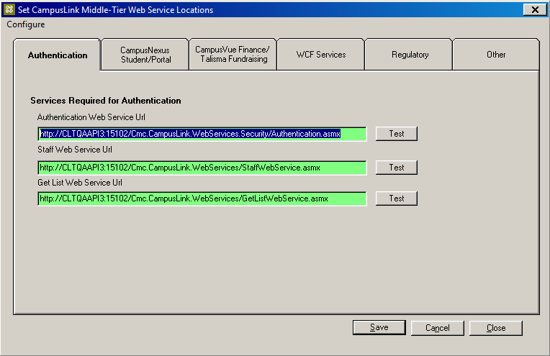
Task: Click the Close button at bottom
Action: 496,328
